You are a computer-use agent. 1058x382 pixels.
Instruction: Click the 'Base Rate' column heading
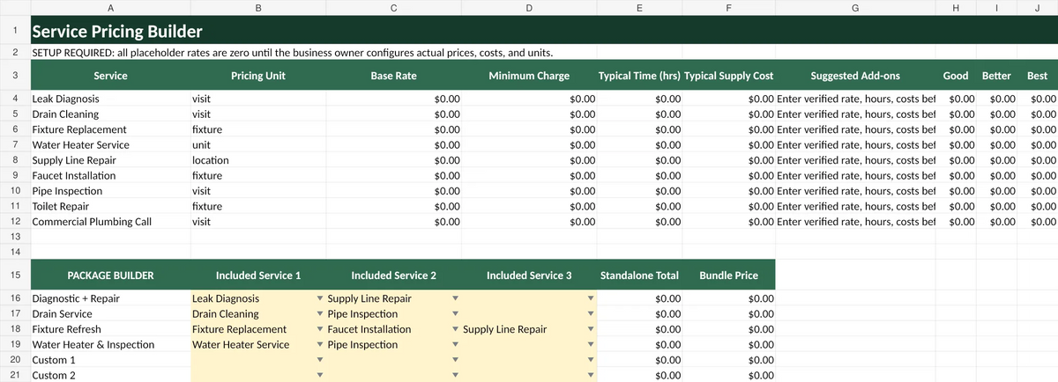point(394,76)
